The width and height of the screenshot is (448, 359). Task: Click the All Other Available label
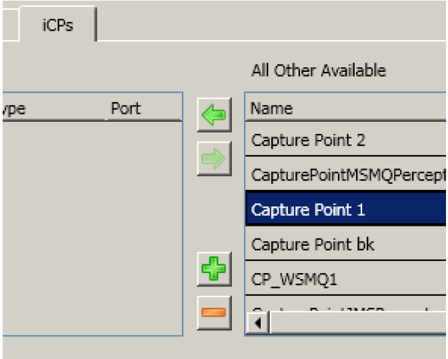tap(318, 70)
